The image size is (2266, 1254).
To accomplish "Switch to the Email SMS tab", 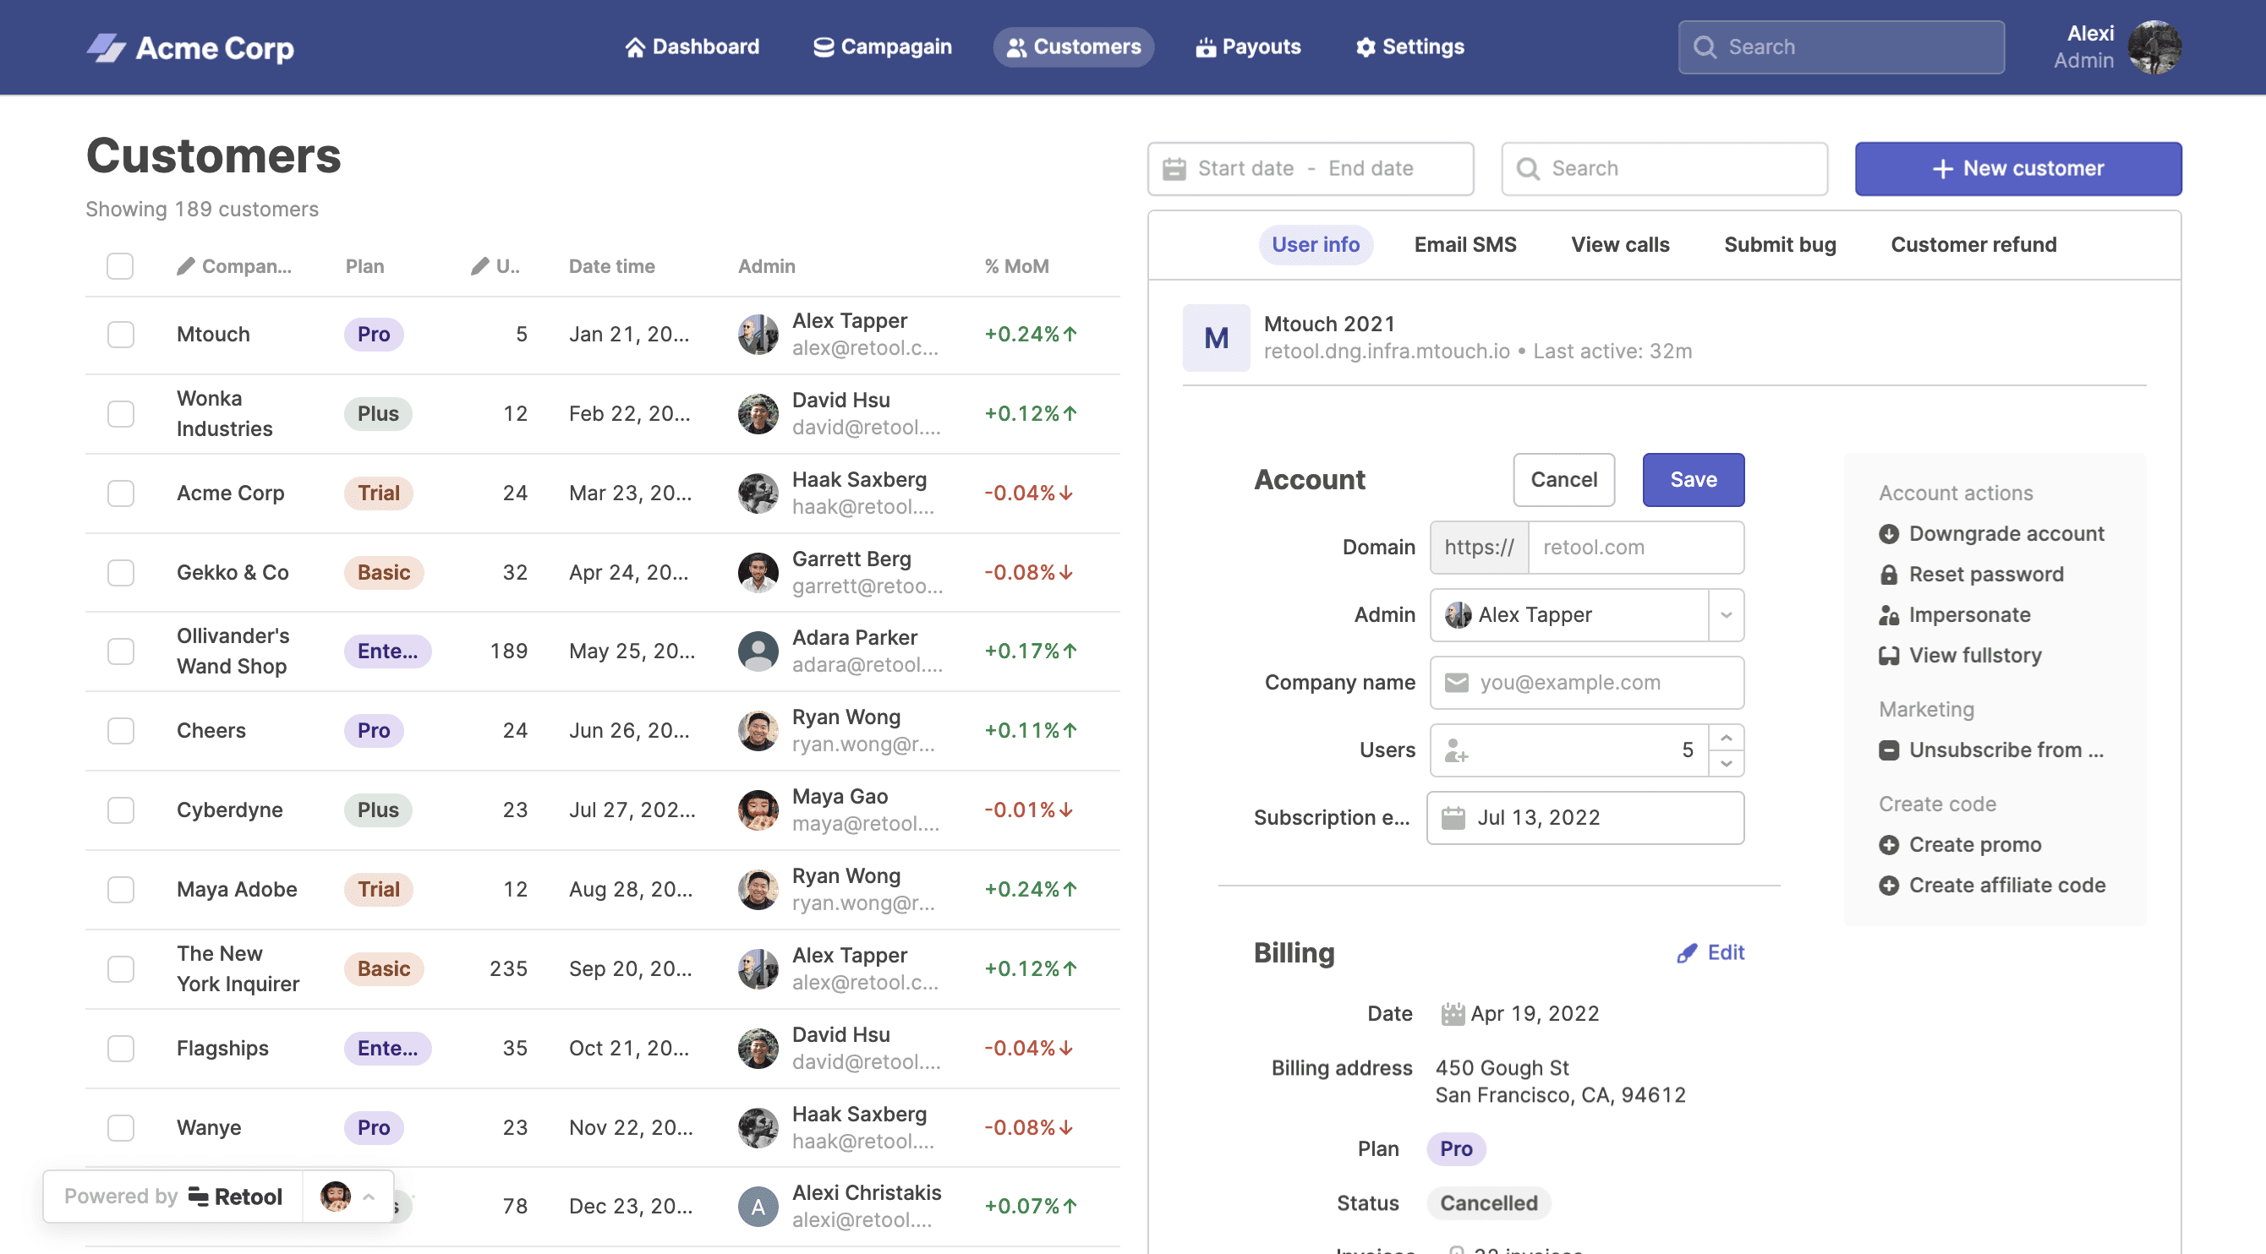I will [x=1464, y=243].
